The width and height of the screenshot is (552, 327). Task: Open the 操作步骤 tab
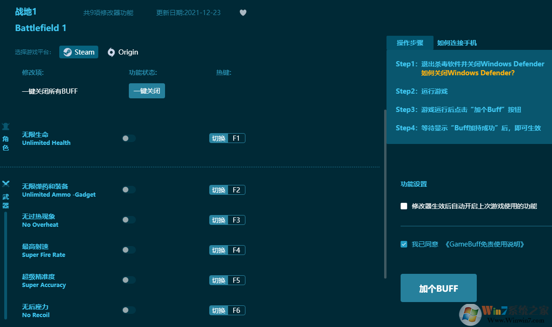(x=410, y=43)
